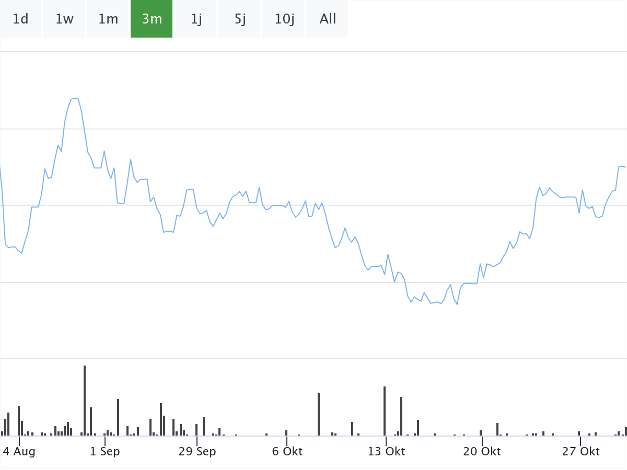Screen dimensions: 627x470
Task: Select the 5j time range
Action: [240, 19]
